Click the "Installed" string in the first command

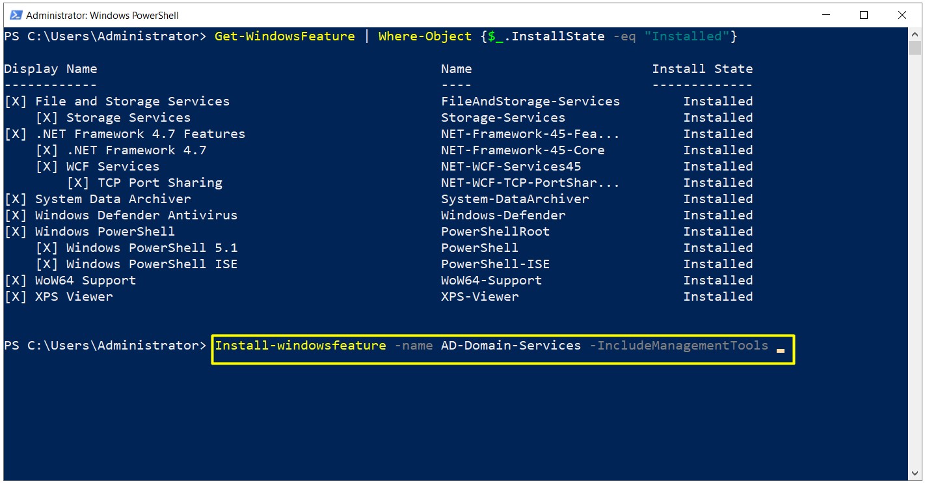pyautogui.click(x=687, y=36)
